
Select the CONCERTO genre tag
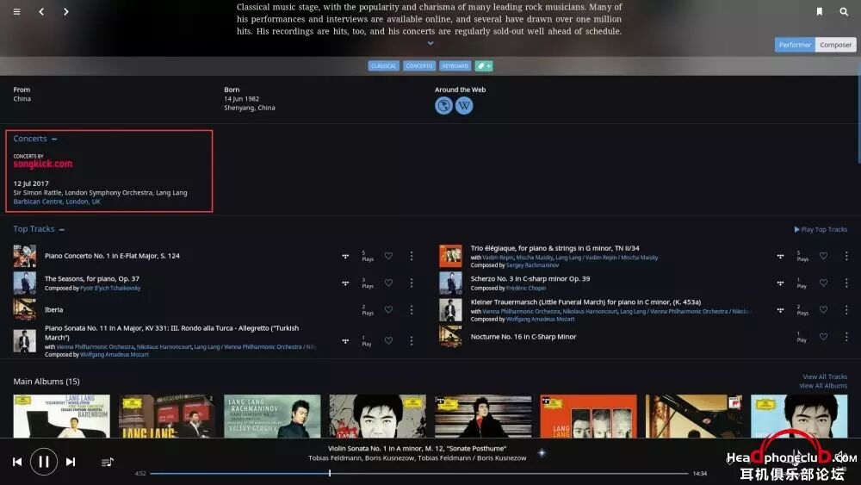tap(419, 66)
